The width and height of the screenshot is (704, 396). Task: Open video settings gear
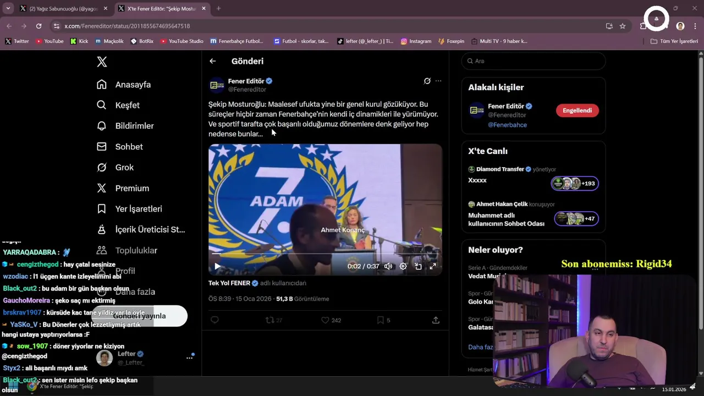pos(403,266)
